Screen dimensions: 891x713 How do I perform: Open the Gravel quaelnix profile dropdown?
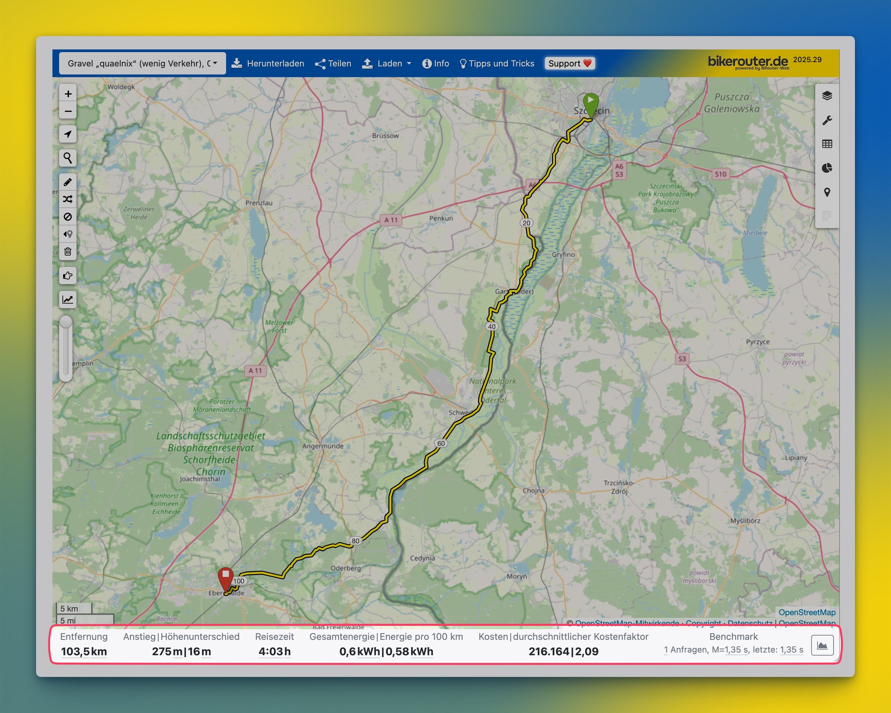142,63
